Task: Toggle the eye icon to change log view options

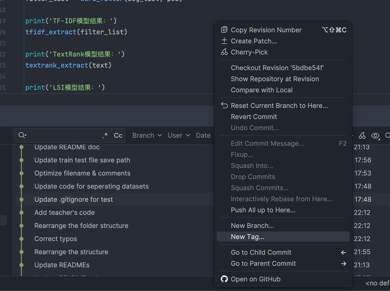Action: [x=375, y=136]
